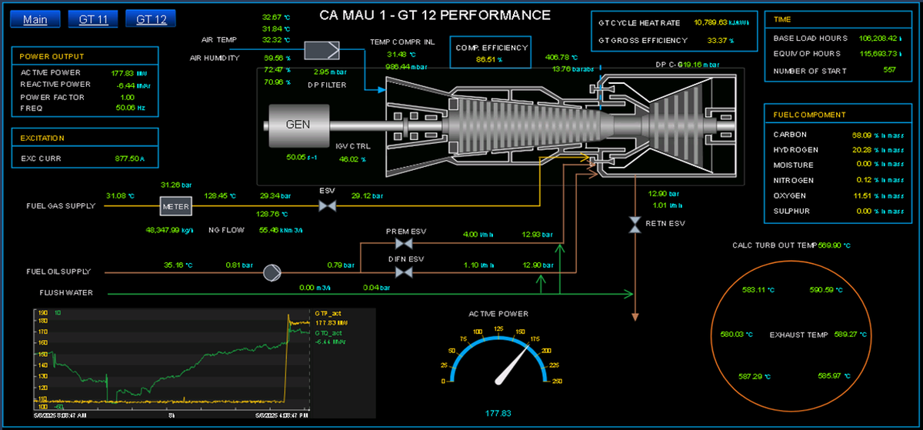Screen dimensions: 923x430
Task: Select the GT 12 navigation button
Action: click(x=151, y=19)
